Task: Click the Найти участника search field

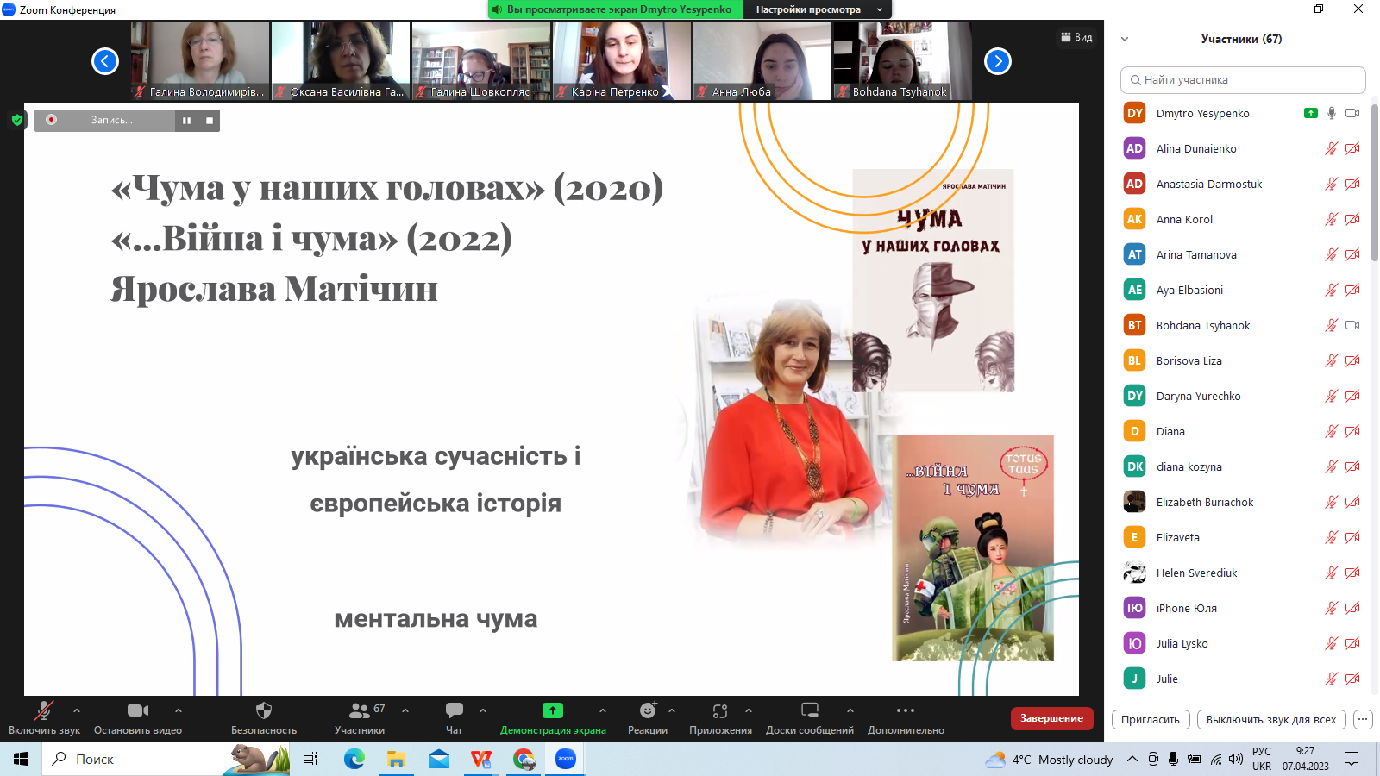Action: 1243,79
